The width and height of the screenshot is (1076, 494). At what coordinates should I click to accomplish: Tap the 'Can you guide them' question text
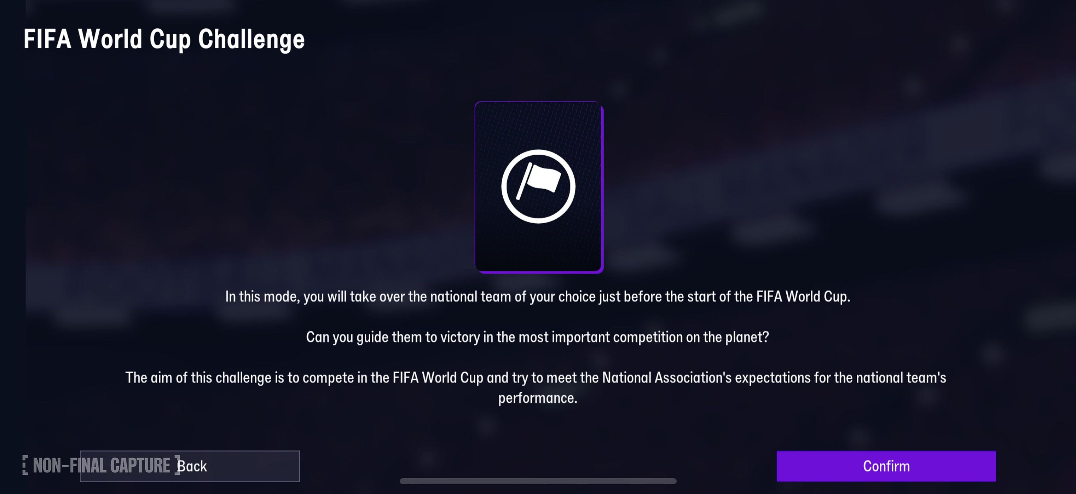pos(537,337)
